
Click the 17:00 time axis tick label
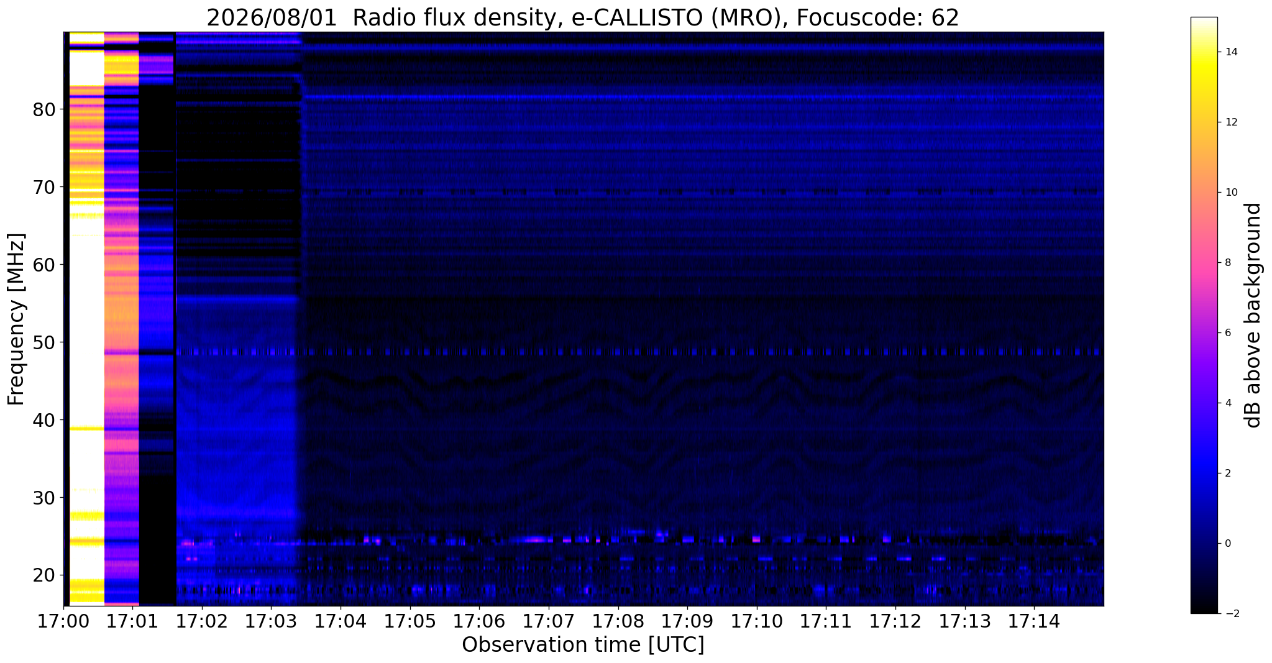point(64,621)
